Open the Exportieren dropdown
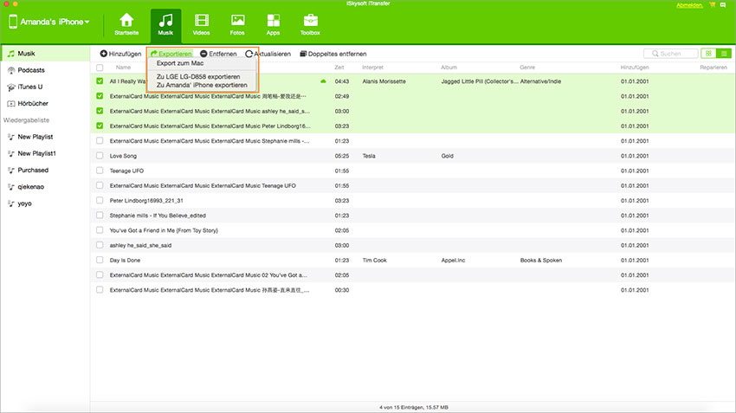The width and height of the screenshot is (736, 413). coord(171,54)
